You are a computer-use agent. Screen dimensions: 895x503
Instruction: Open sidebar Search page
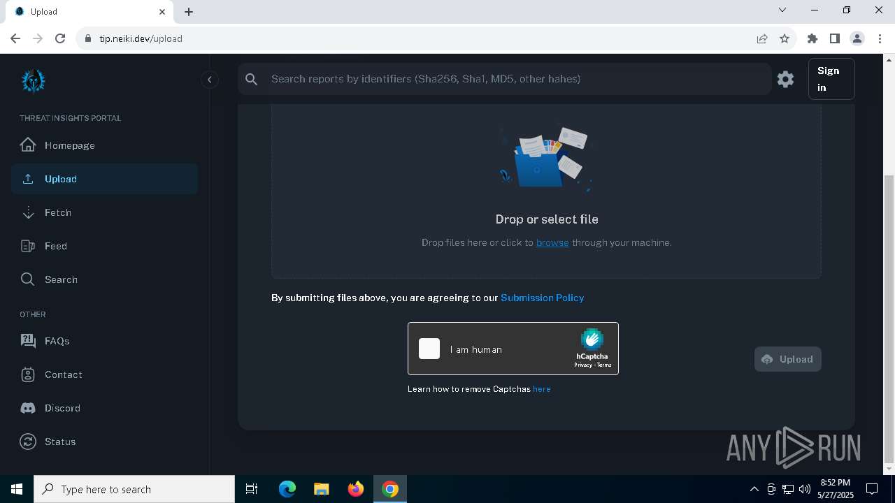(x=104, y=279)
